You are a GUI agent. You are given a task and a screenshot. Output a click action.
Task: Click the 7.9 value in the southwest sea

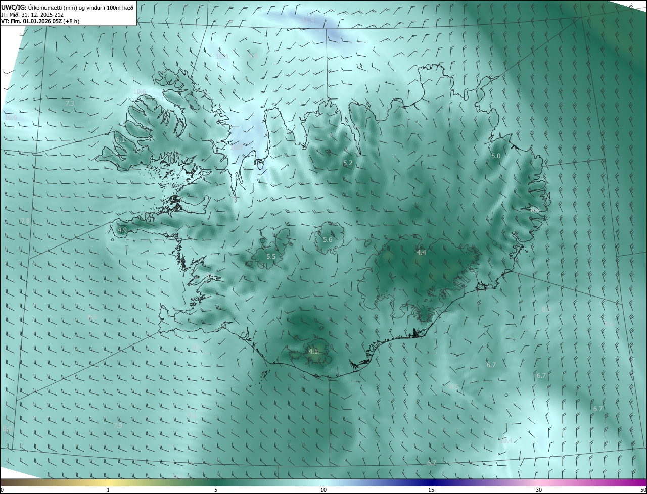(118, 426)
